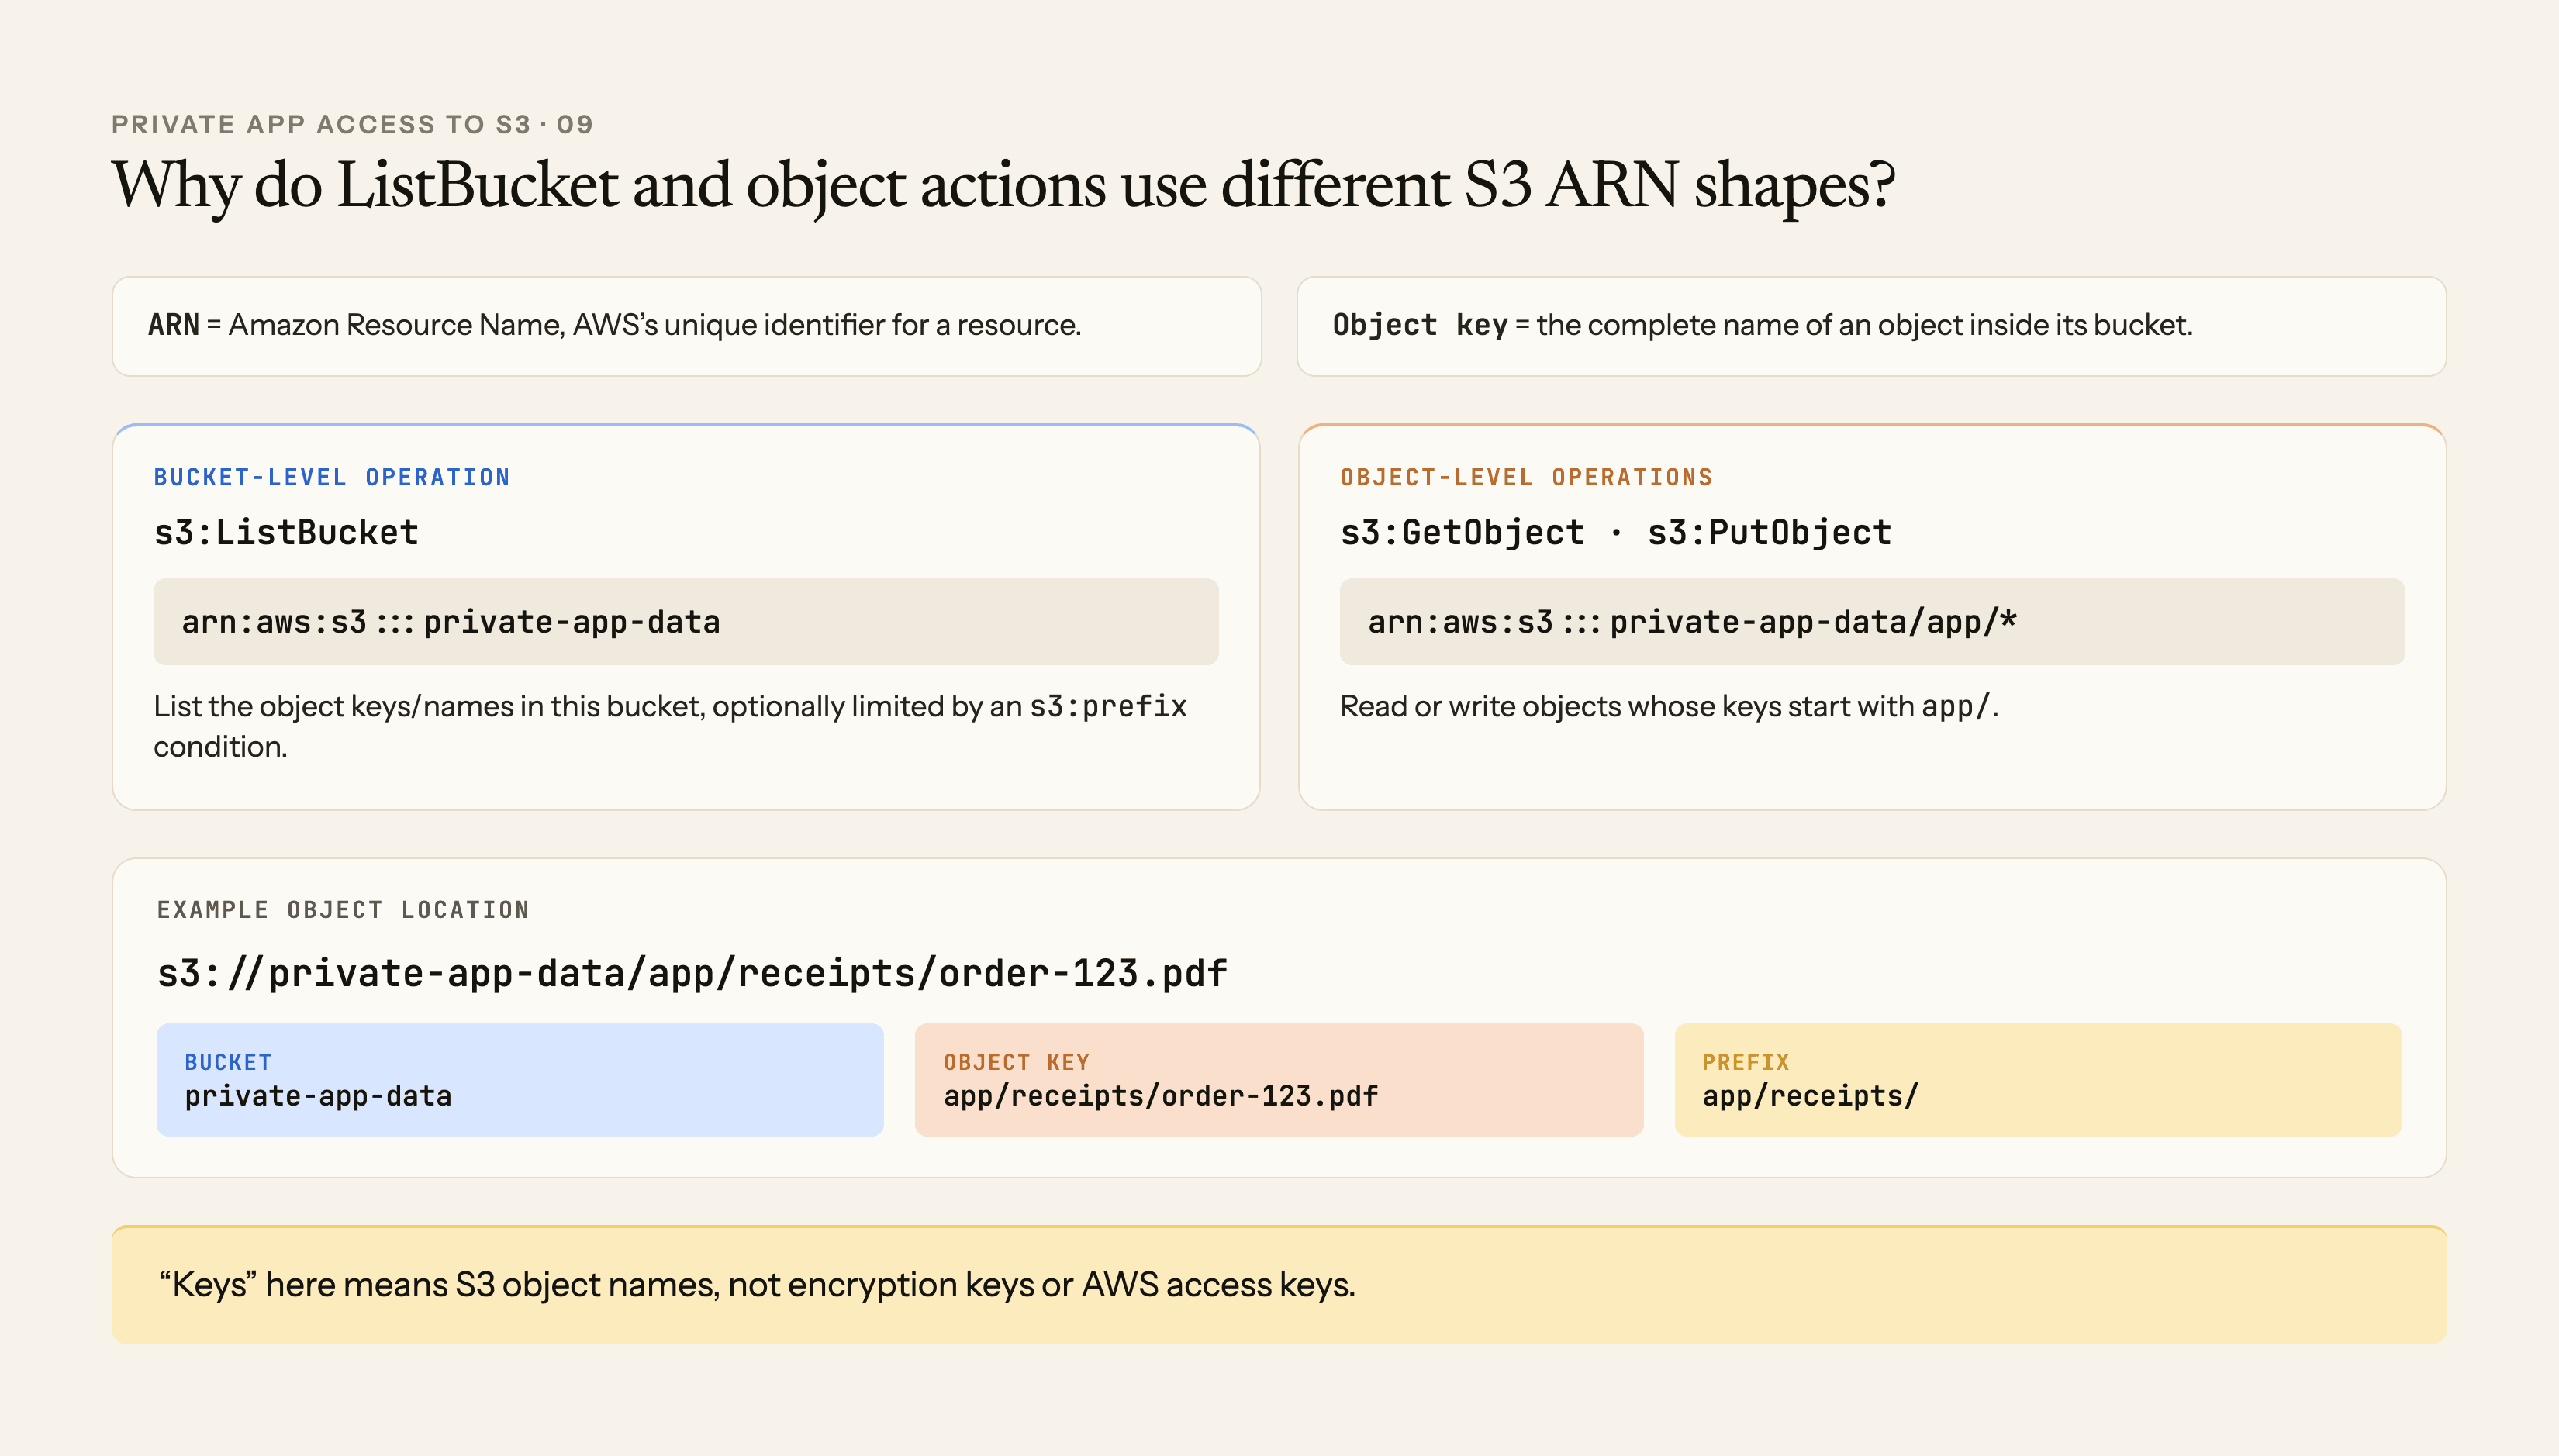
Task: Select the Object key definition text
Action: [1762, 325]
